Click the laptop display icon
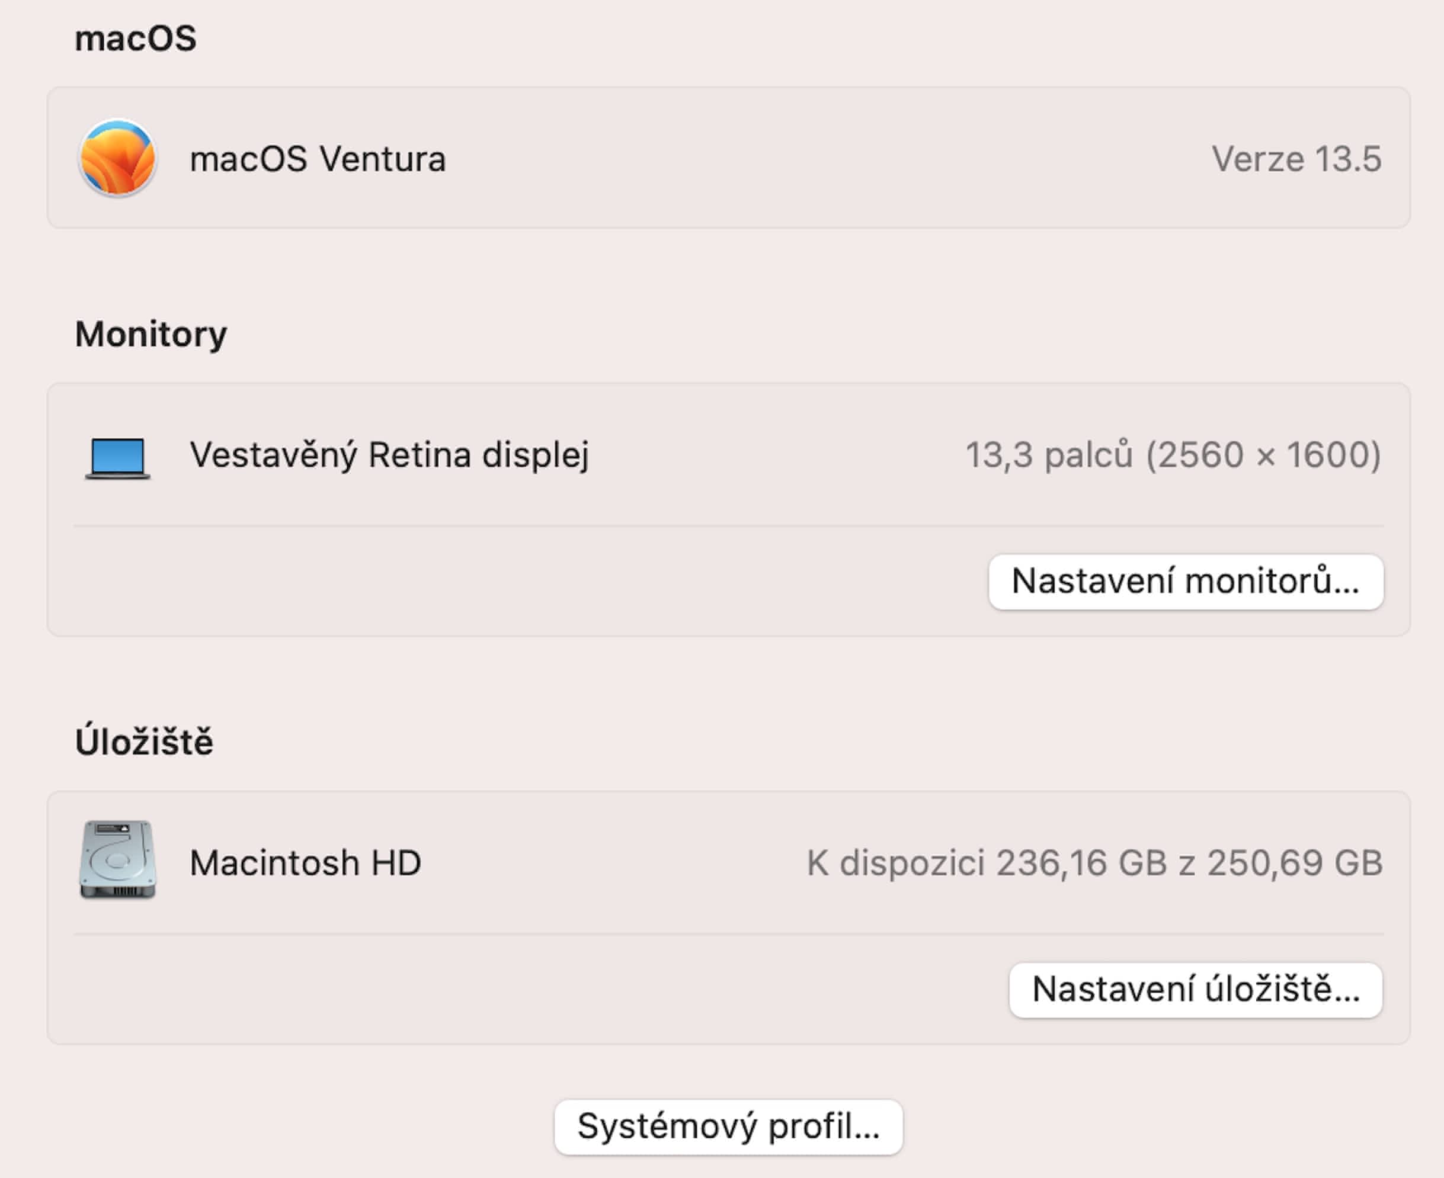 click(117, 457)
